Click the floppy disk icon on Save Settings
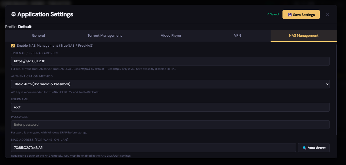The height and width of the screenshot is (165, 346). tap(290, 14)
